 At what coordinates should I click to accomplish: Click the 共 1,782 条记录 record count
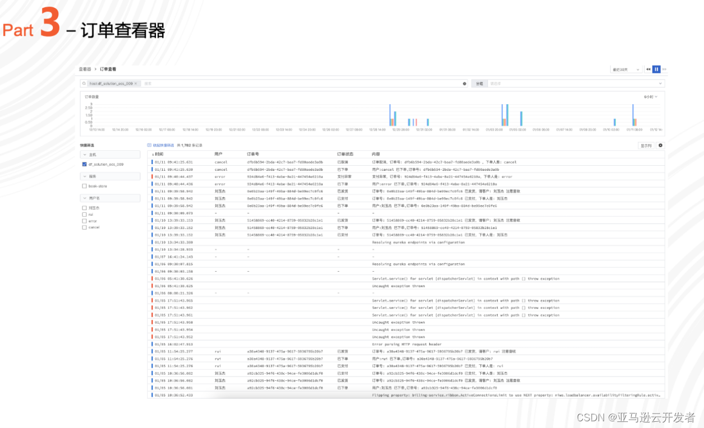(190, 145)
